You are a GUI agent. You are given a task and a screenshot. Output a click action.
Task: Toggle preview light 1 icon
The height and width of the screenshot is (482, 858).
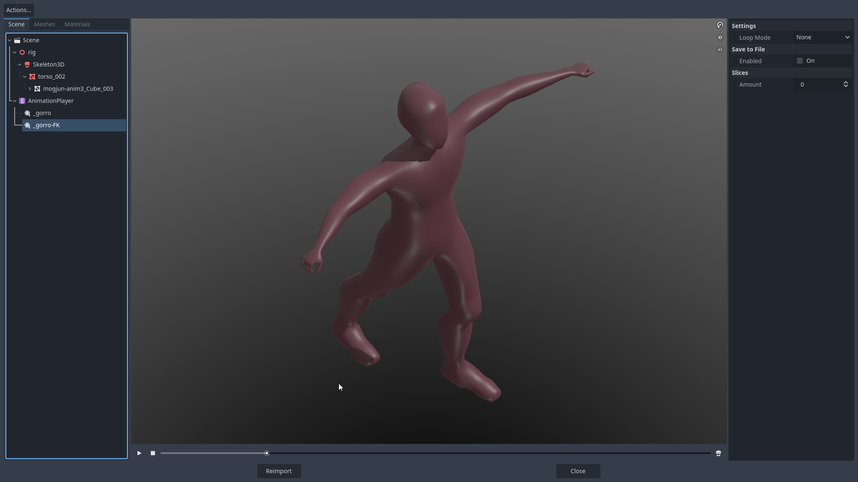720,38
